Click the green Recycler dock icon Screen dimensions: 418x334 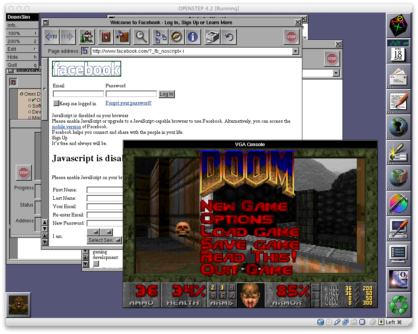pyautogui.click(x=398, y=305)
